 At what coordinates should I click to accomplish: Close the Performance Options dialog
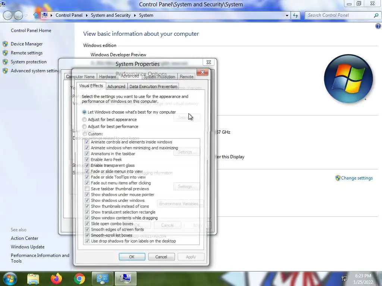click(x=202, y=72)
